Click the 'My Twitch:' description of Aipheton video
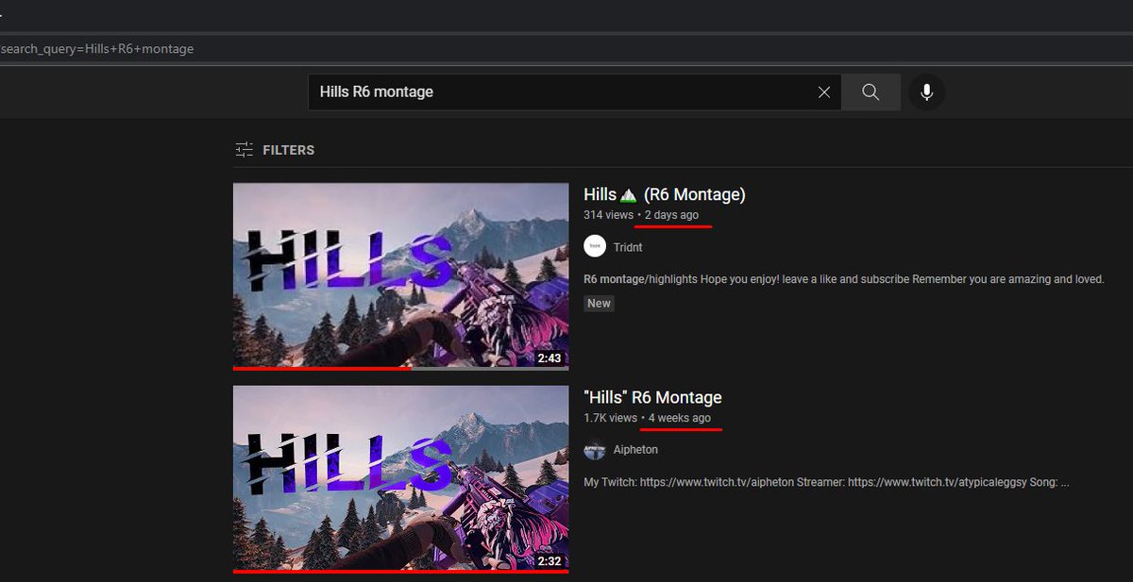The image size is (1133, 582). [826, 482]
